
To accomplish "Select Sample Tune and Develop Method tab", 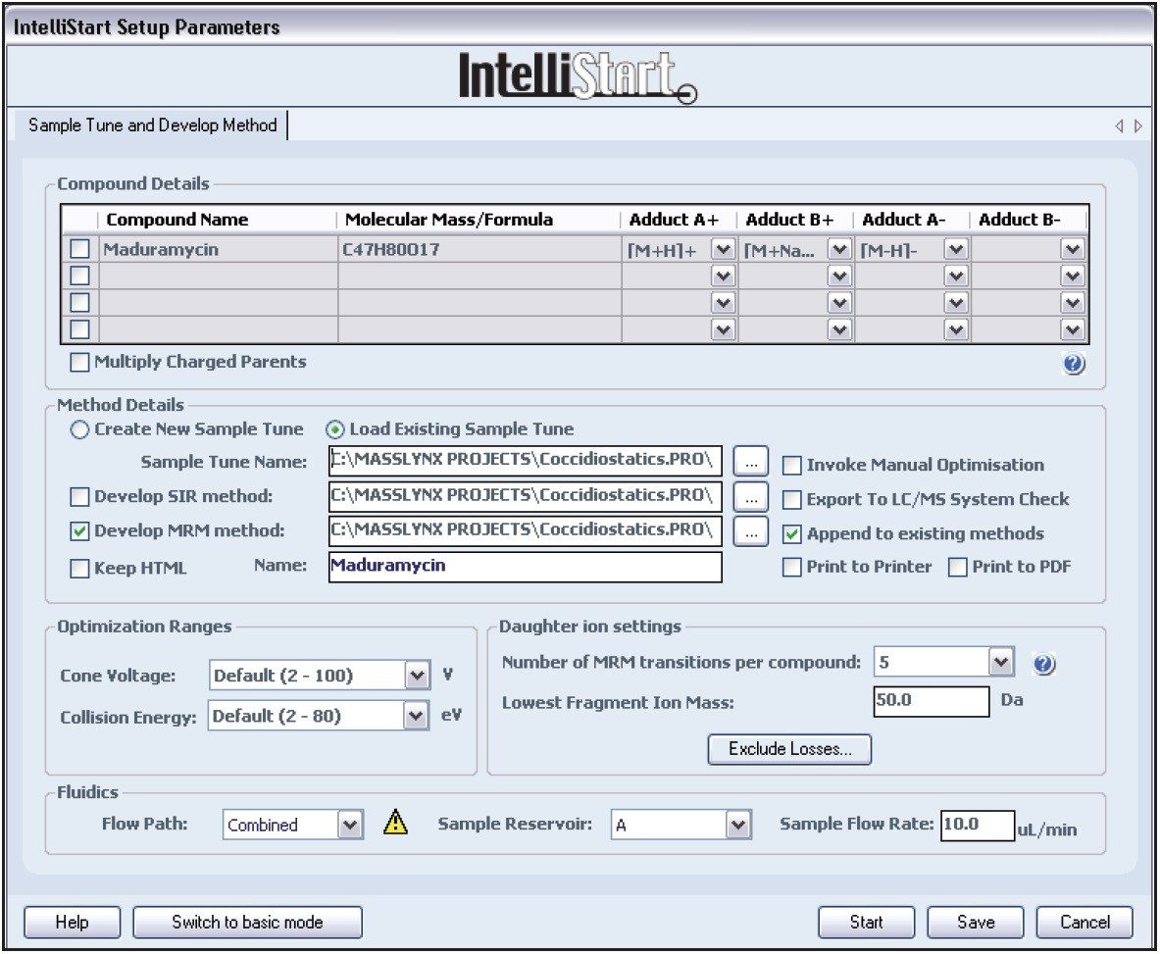I will click(152, 125).
